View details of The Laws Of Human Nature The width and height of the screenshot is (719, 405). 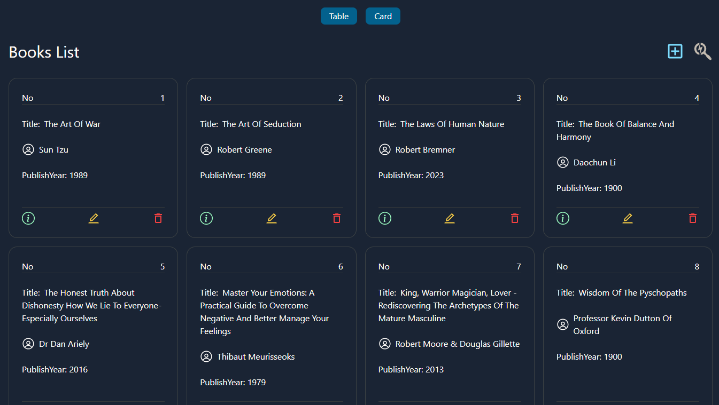pyautogui.click(x=385, y=218)
